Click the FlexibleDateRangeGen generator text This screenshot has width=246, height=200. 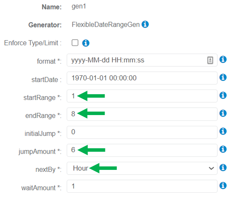[106, 25]
